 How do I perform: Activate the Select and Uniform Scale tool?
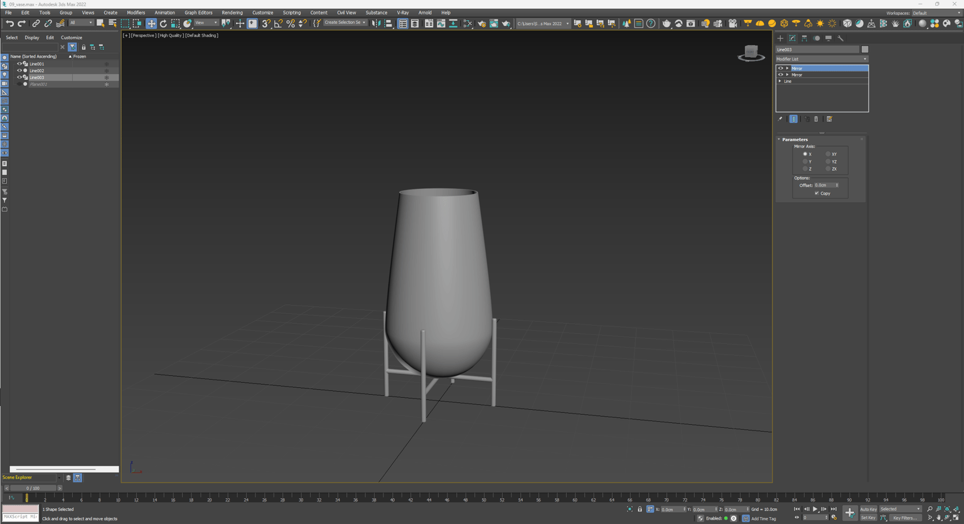click(175, 23)
